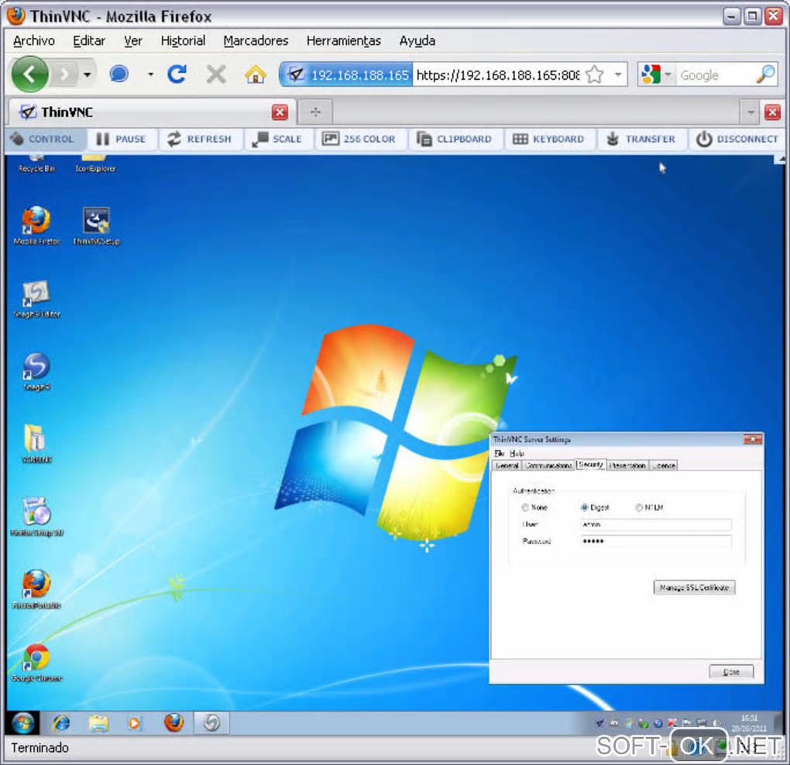This screenshot has height=765, width=790.
Task: Click SnagIt icon in remote taskbar
Action: click(x=211, y=722)
